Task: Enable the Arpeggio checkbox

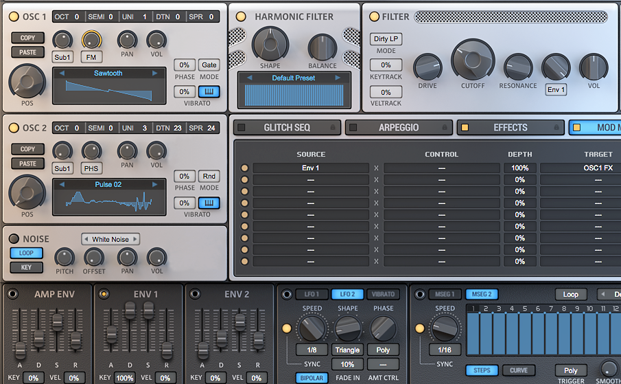Action: pos(353,128)
